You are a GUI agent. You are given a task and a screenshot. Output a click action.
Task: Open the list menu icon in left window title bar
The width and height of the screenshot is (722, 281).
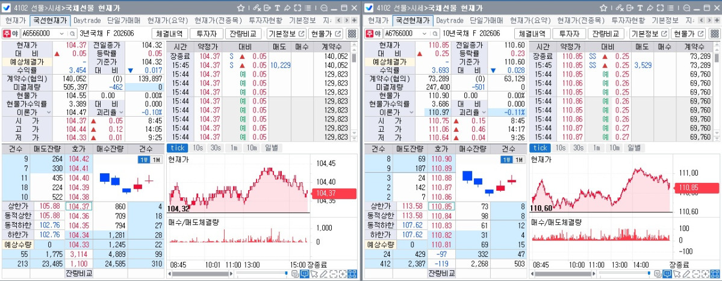pyautogui.click(x=308, y=8)
